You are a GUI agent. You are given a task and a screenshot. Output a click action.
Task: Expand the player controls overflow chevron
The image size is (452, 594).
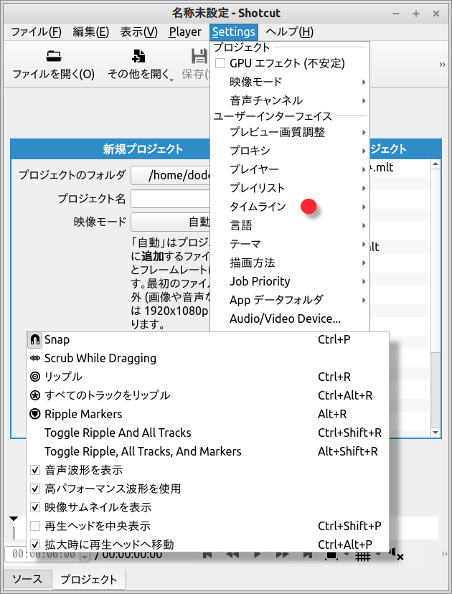444,554
